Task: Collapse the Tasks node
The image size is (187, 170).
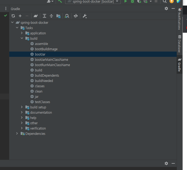Action: [17, 27]
